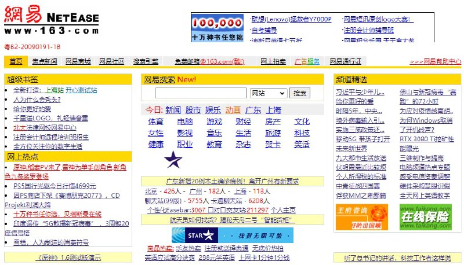Click the 搜索 search button
The width and height of the screenshot is (464, 265).
coord(300,93)
